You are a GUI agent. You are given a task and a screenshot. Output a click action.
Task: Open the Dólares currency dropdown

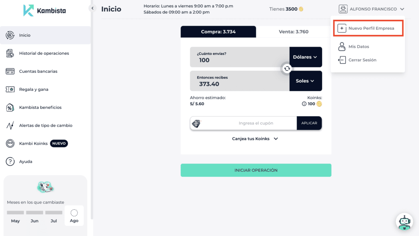click(305, 57)
